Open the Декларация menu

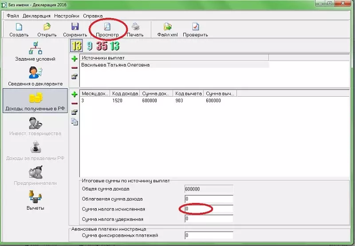(x=36, y=16)
